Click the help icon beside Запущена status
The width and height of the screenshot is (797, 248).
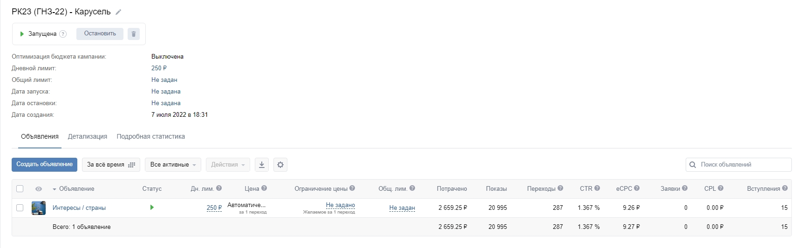pyautogui.click(x=63, y=34)
